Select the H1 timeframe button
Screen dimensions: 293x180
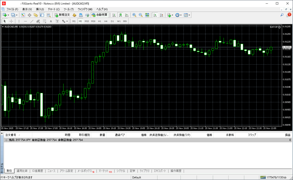pyautogui.click(x=100, y=21)
